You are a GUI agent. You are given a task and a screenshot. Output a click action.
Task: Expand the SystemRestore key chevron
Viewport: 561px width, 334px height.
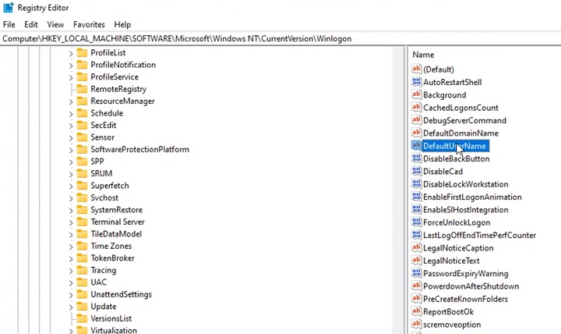71,211
